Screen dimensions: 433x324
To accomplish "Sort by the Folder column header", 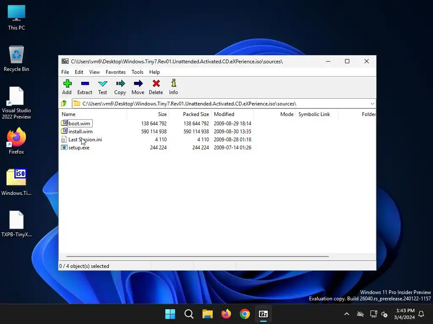I will click(357, 114).
